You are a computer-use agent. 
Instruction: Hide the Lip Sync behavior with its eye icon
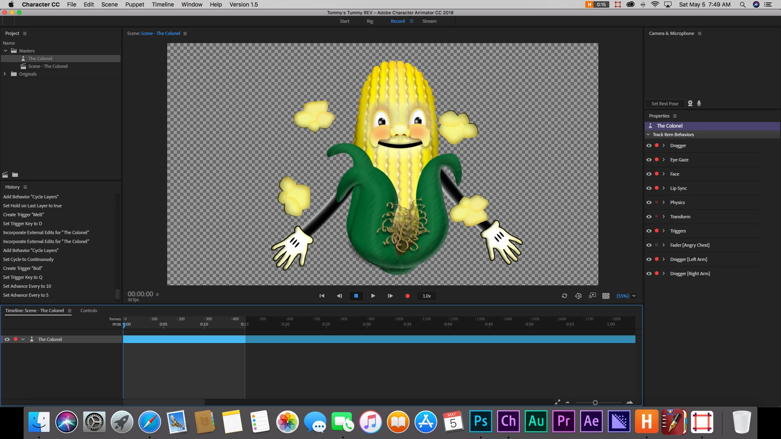649,188
